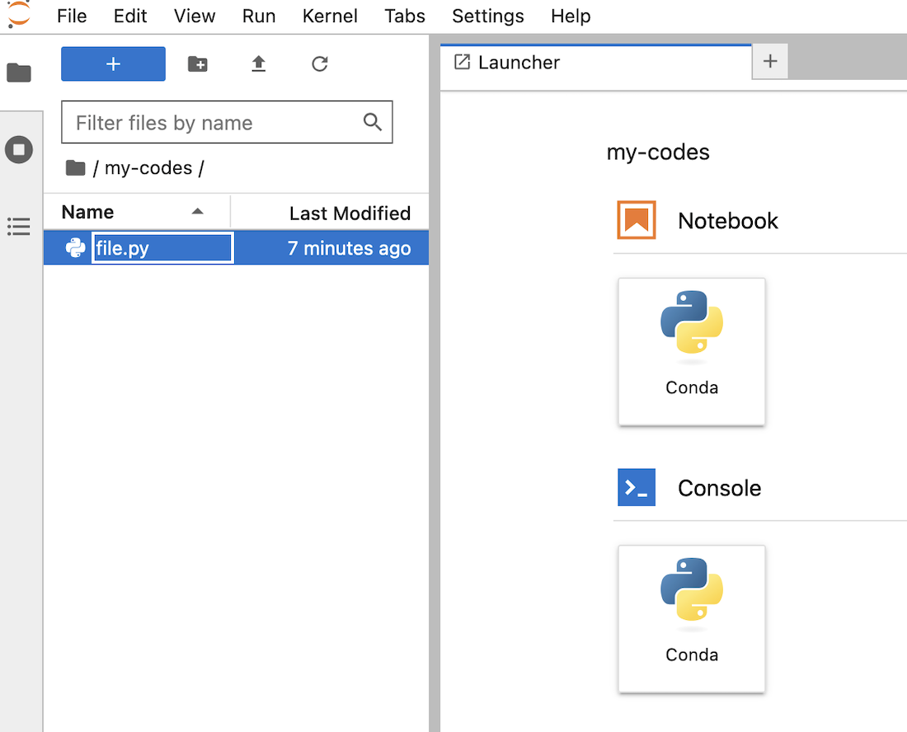Viewport: 907px width, 732px height.
Task: Click the New Folder icon
Action: coord(198,64)
